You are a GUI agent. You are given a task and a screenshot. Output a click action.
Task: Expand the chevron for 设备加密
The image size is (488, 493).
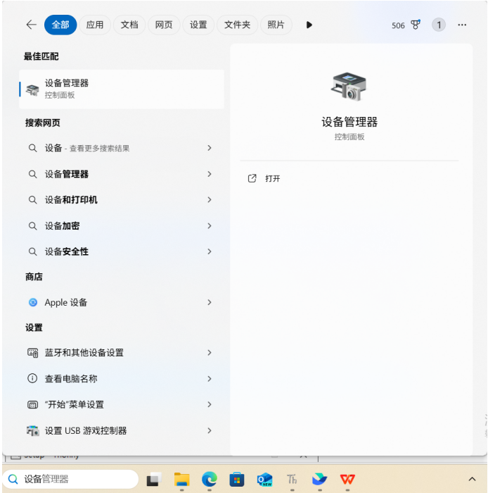pos(210,226)
